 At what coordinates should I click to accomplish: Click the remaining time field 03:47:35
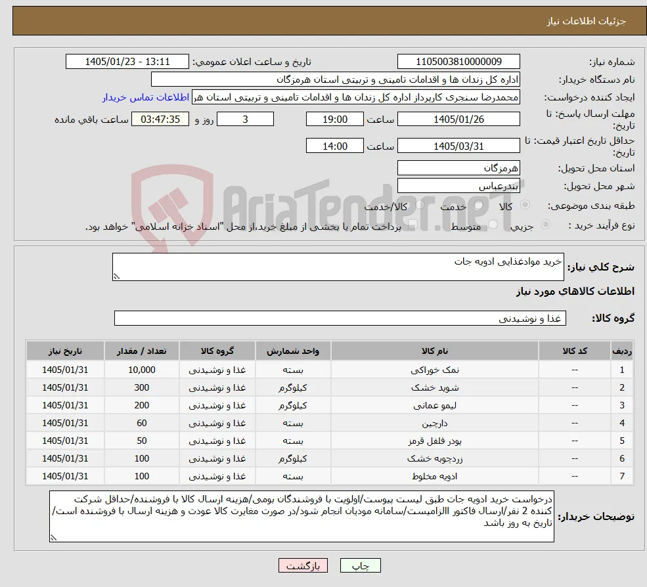pos(160,120)
